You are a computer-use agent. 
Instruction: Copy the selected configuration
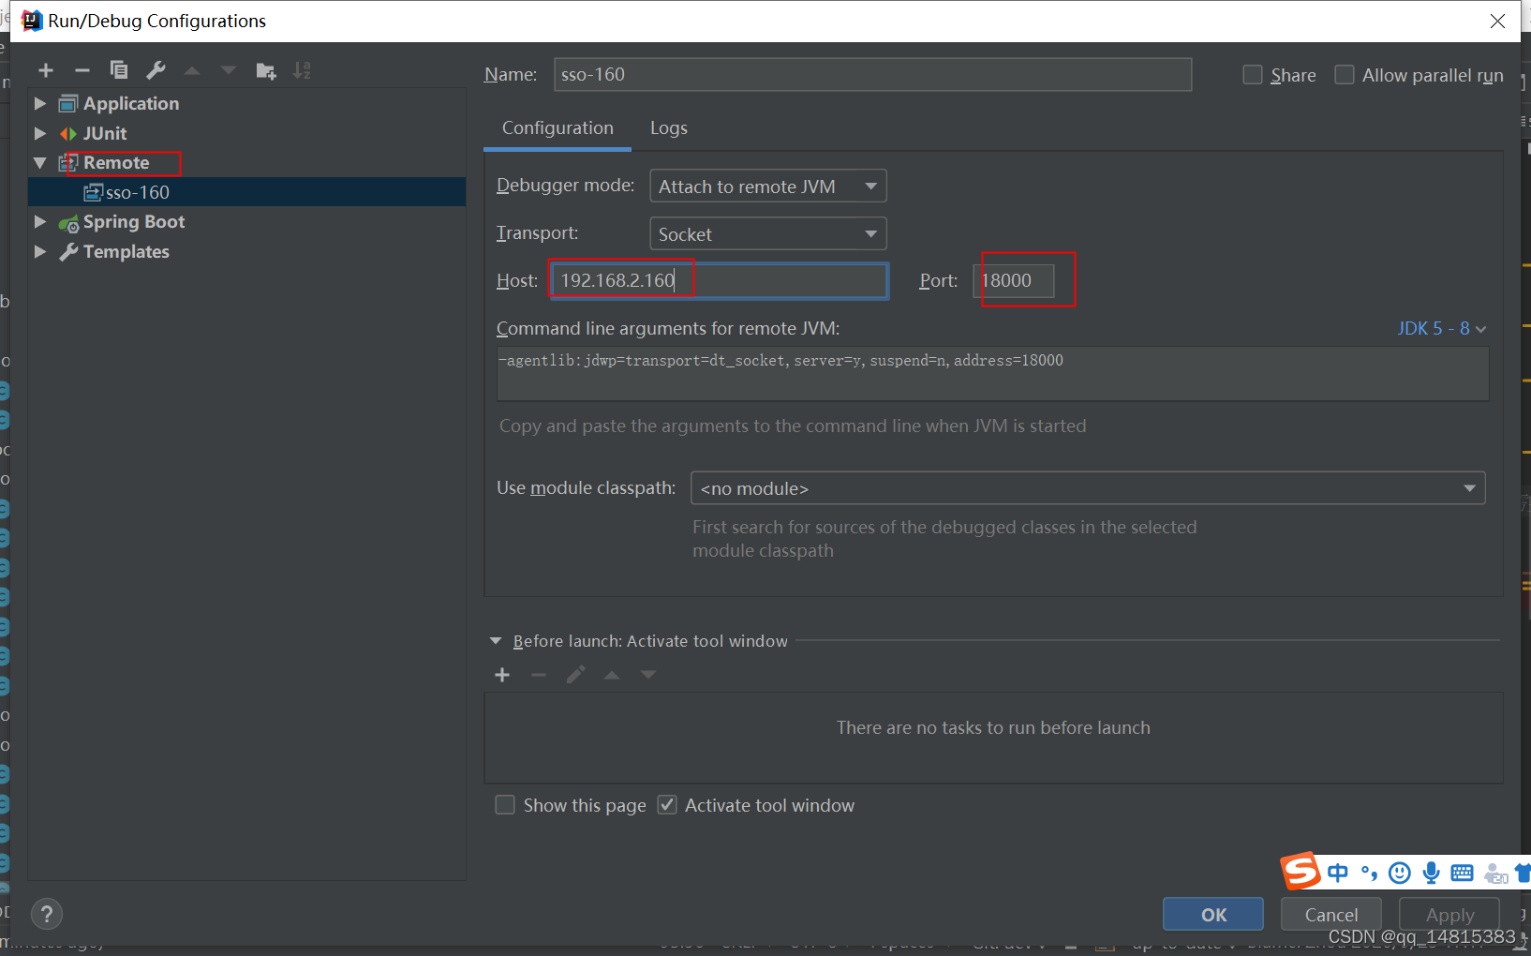point(119,70)
